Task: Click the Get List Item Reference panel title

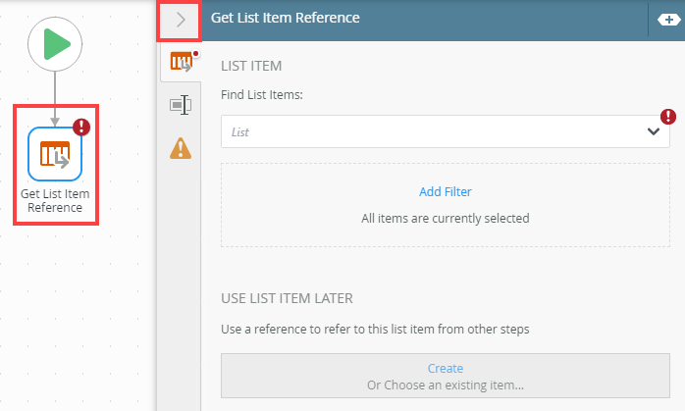Action: (x=286, y=18)
